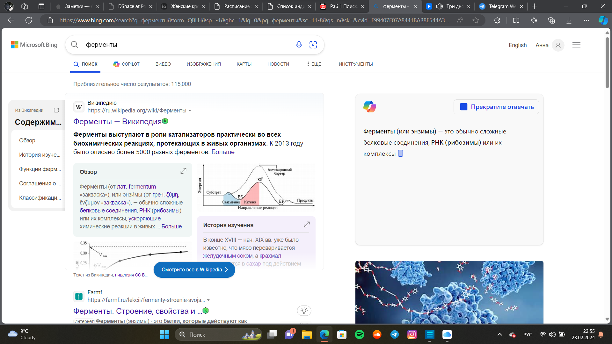The height and width of the screenshot is (344, 612).
Task: Open favorites list icon
Action: point(534,20)
